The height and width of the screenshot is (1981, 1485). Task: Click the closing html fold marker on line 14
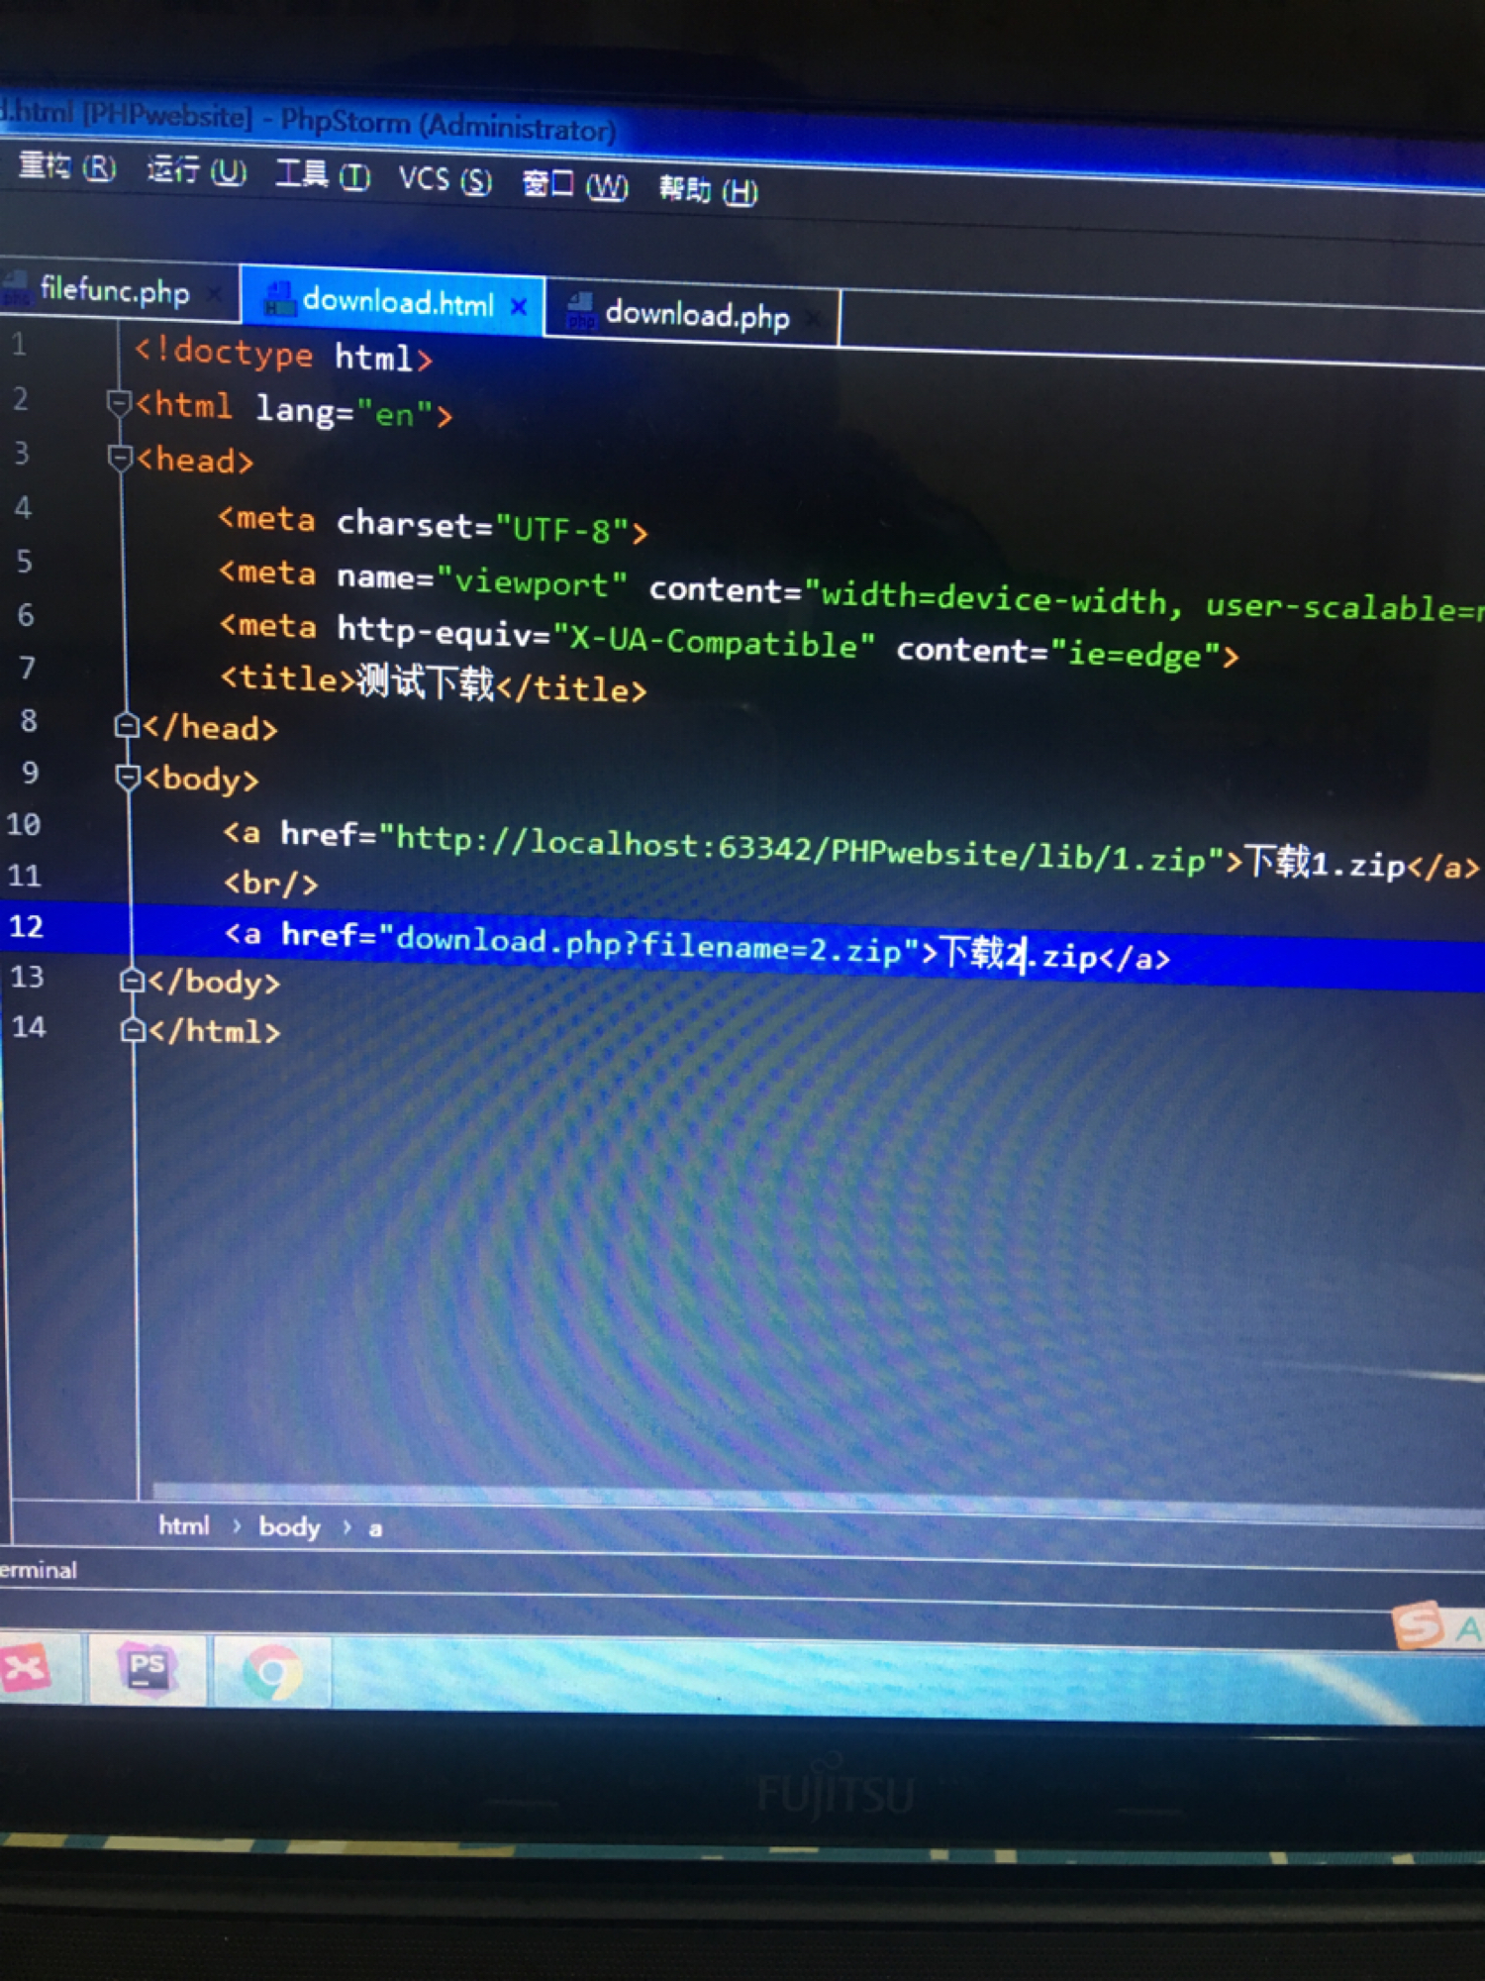click(x=133, y=1030)
